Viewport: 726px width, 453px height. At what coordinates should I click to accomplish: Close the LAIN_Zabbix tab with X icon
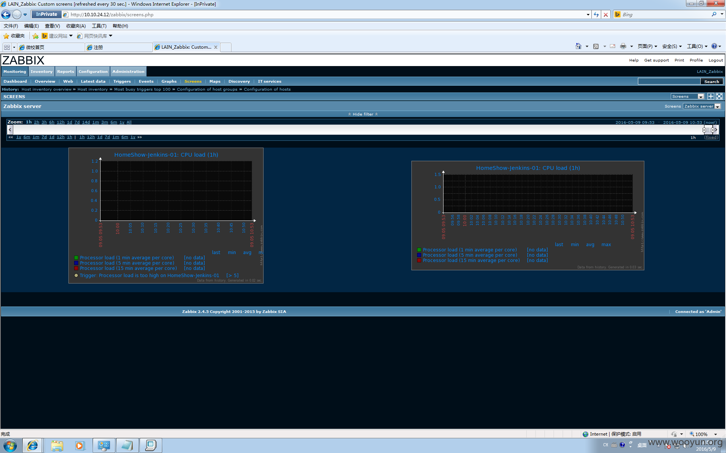point(216,47)
